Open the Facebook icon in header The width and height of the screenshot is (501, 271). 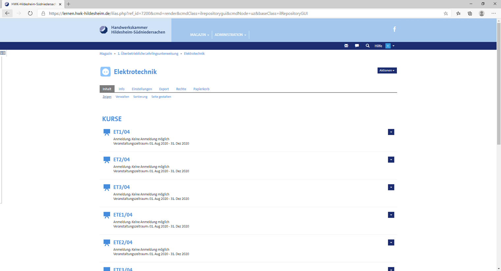394,29
